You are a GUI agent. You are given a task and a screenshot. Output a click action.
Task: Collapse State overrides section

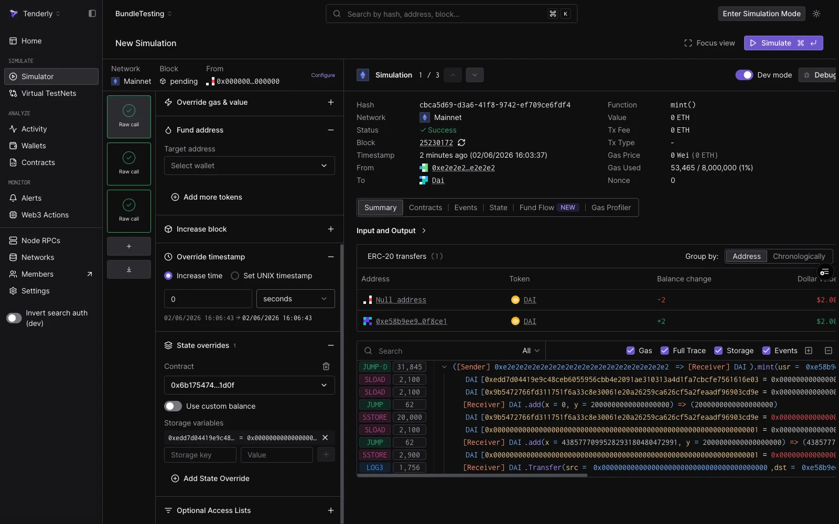click(x=331, y=345)
